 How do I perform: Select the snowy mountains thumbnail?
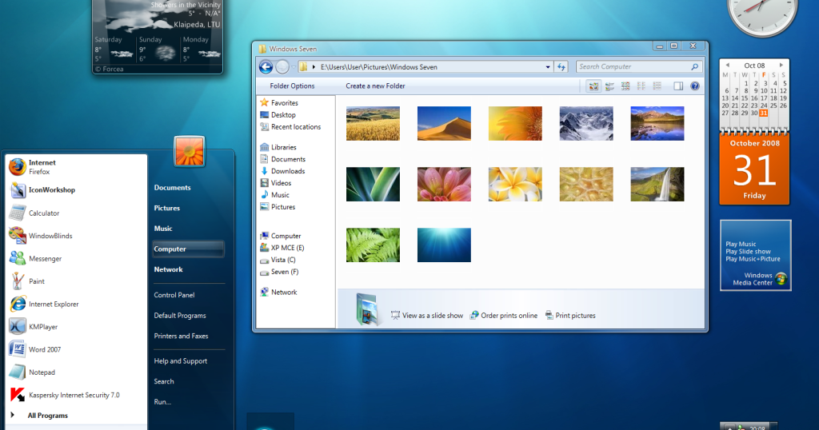click(586, 124)
